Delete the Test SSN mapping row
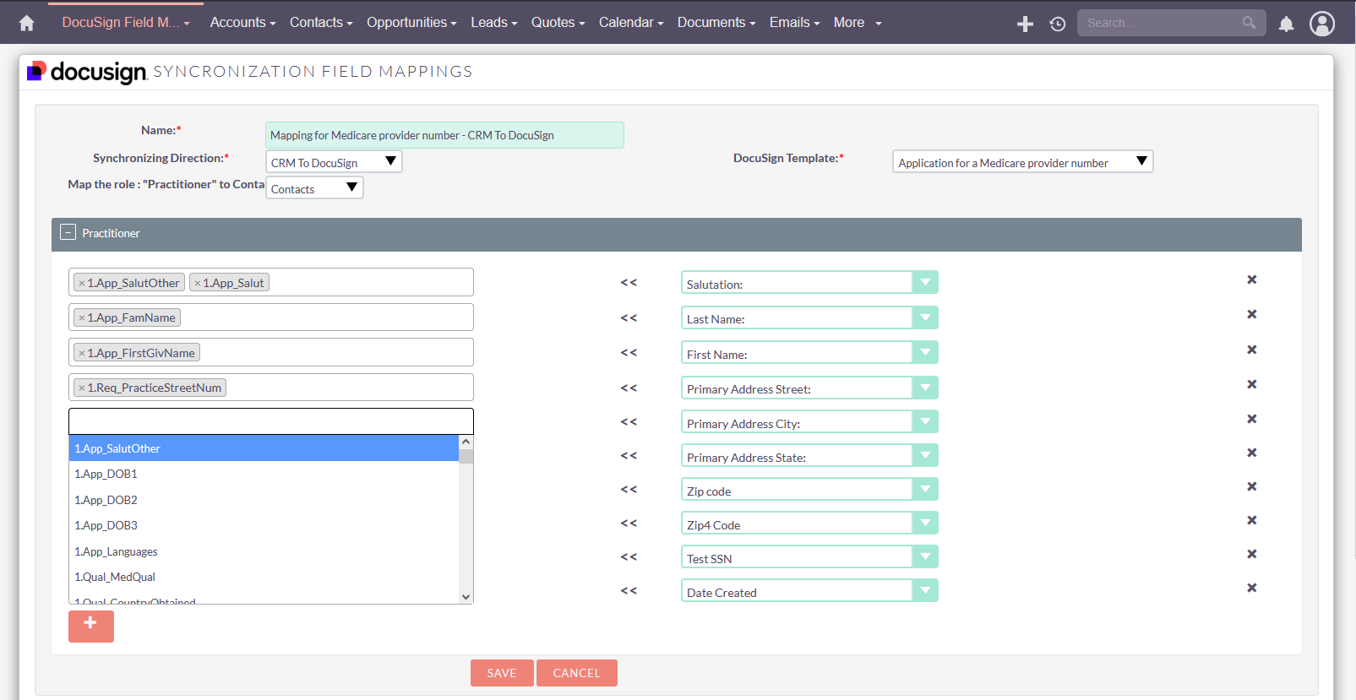 point(1252,554)
